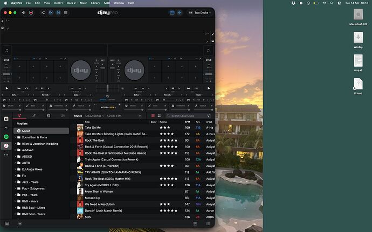Expand the Jazz - Years folder
The height and width of the screenshot is (232, 372).
coord(16,182)
